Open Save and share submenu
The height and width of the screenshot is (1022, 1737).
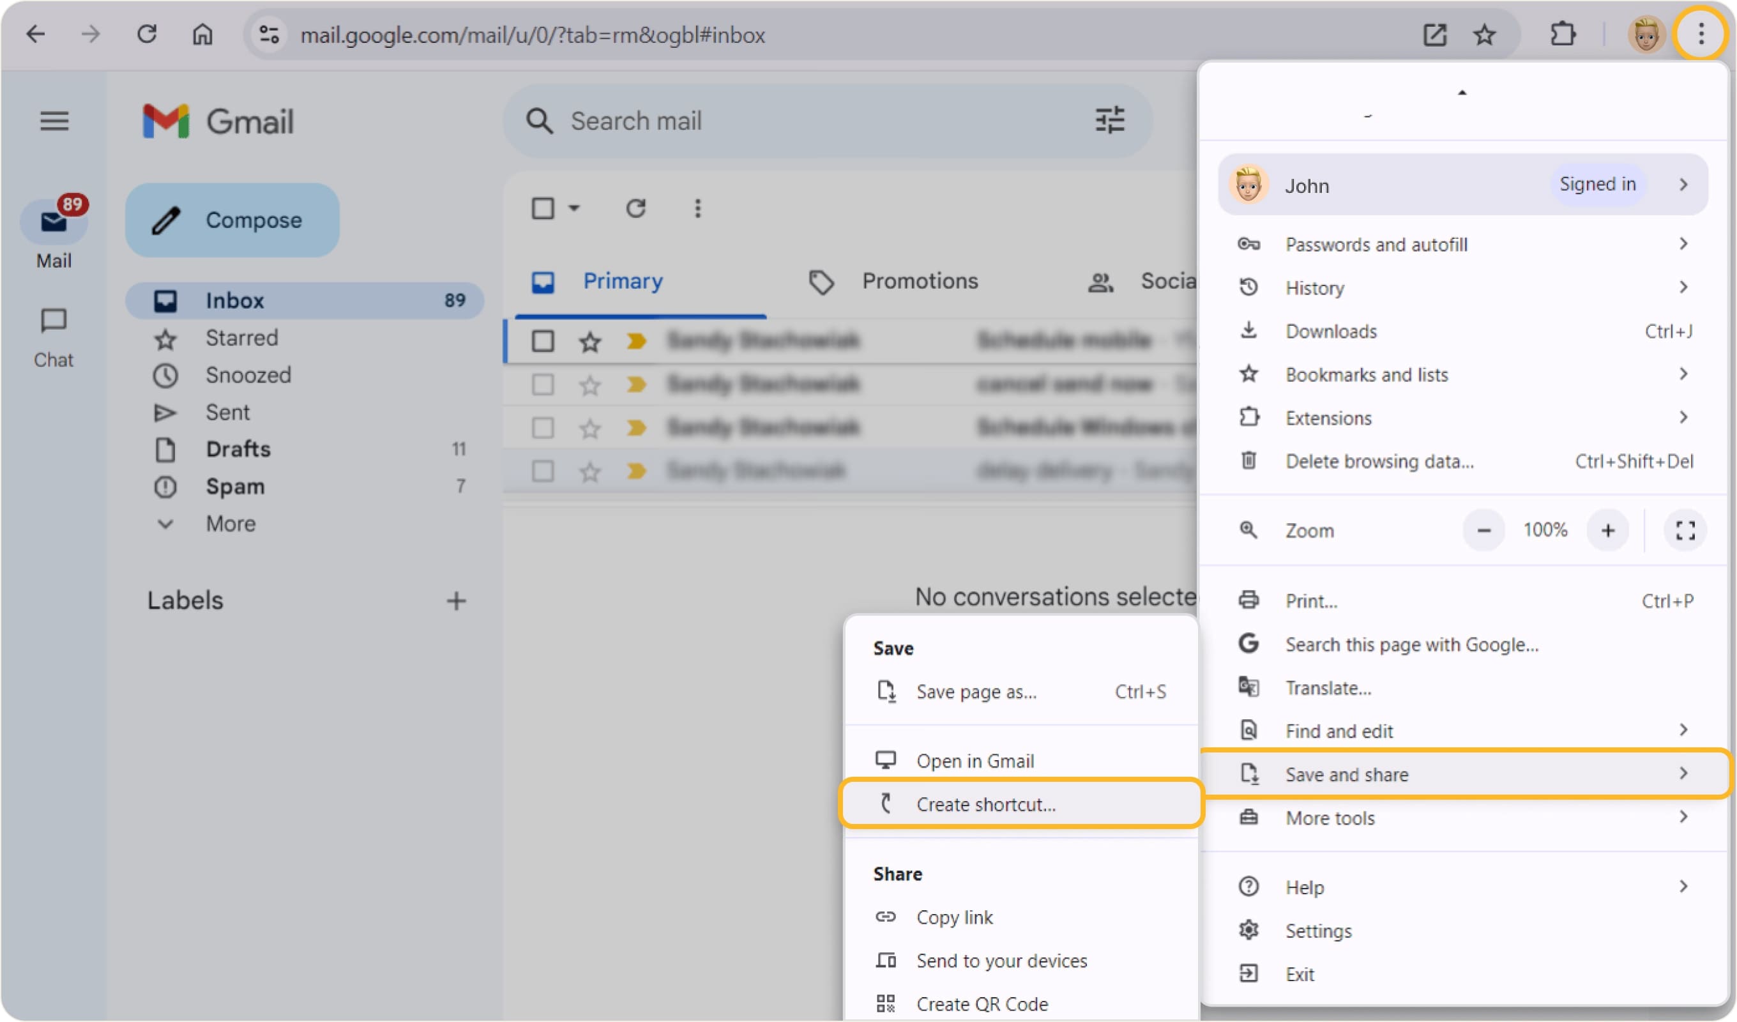point(1466,774)
